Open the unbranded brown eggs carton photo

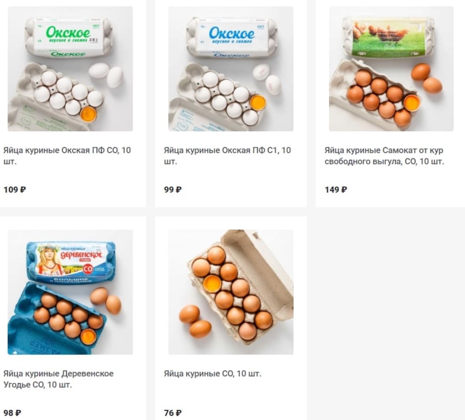(x=231, y=292)
